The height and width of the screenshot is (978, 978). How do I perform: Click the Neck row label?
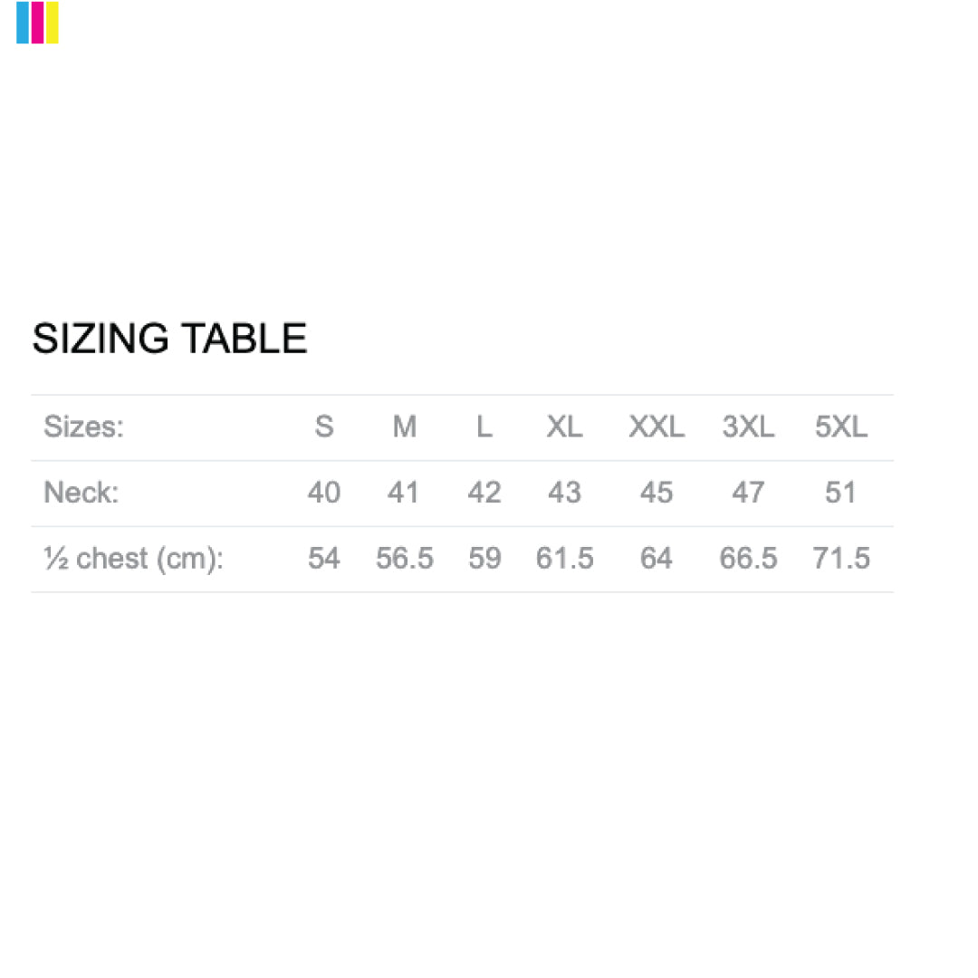click(x=81, y=493)
